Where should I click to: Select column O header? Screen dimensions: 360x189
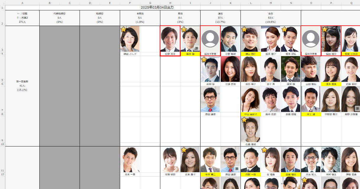[311, 3]
